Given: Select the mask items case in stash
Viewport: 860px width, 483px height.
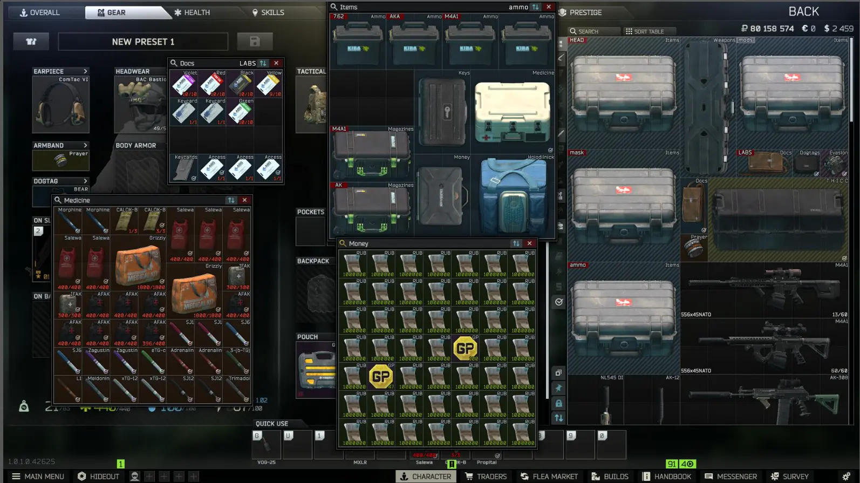Looking at the screenshot, I should coord(624,205).
